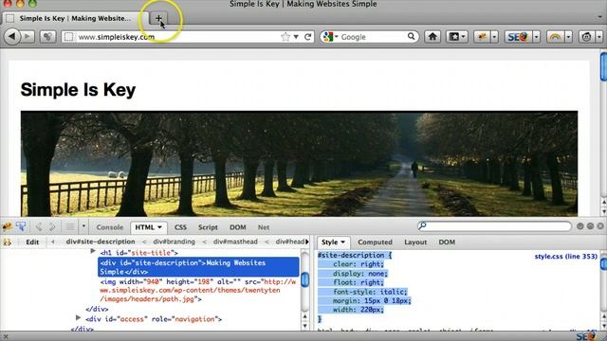Click the display: none CSS property
The width and height of the screenshot is (607, 341).
(x=360, y=274)
